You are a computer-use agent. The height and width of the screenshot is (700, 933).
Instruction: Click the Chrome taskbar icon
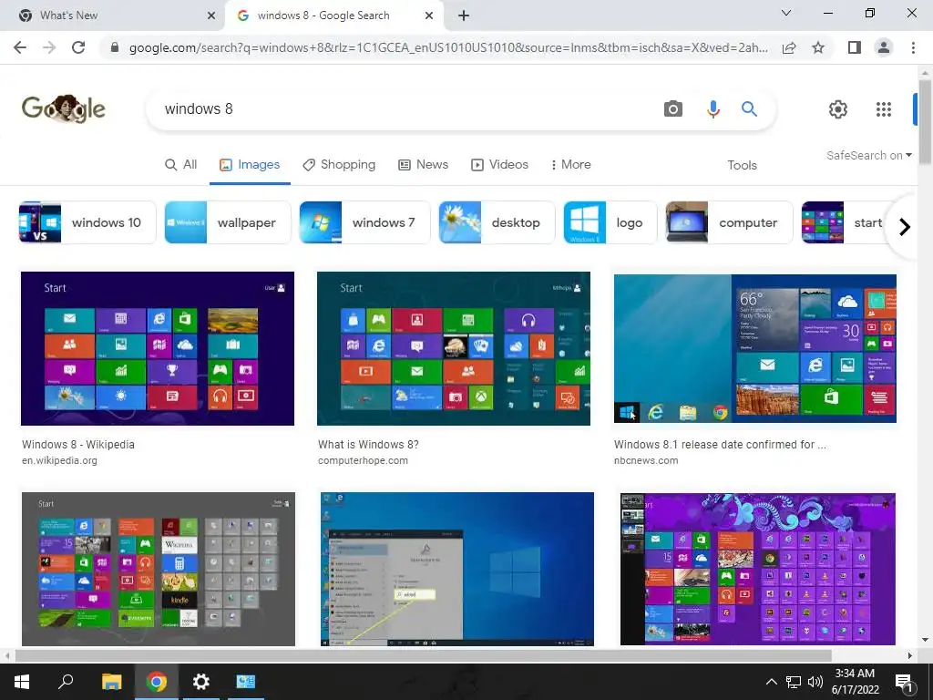157,682
